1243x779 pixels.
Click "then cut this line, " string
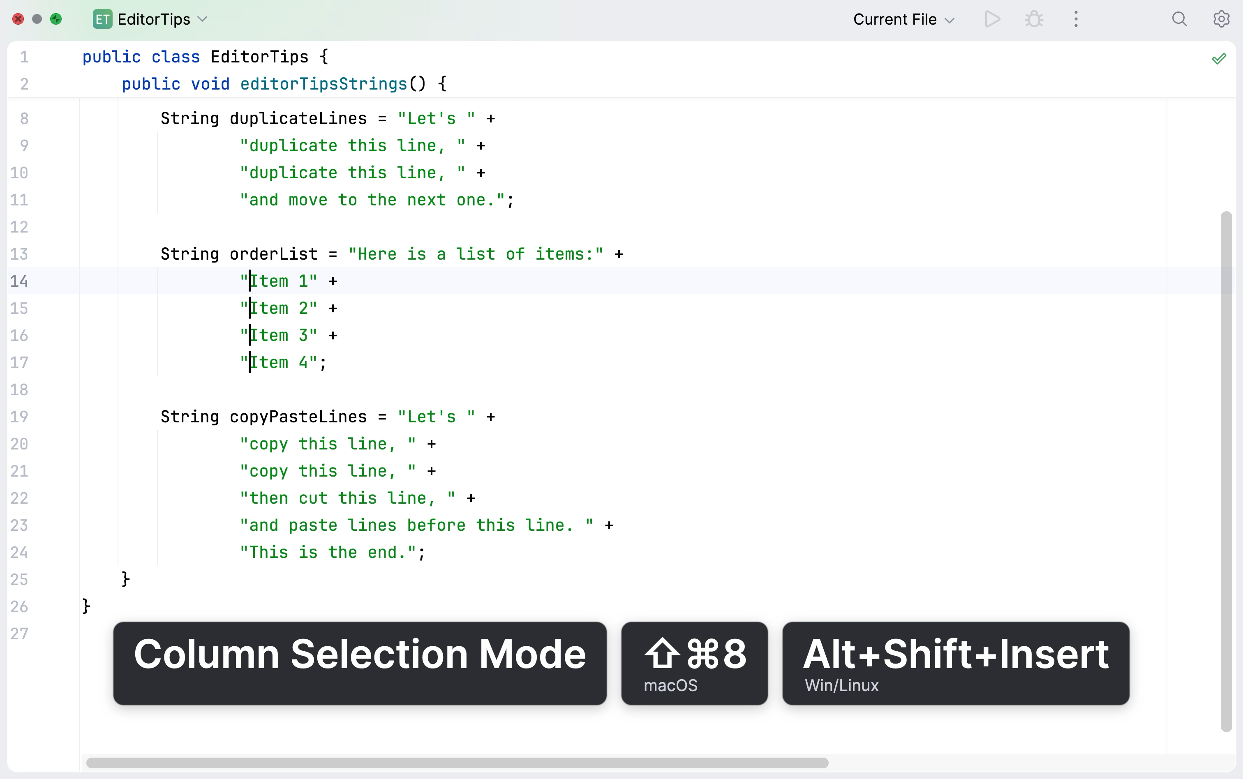pyautogui.click(x=347, y=498)
